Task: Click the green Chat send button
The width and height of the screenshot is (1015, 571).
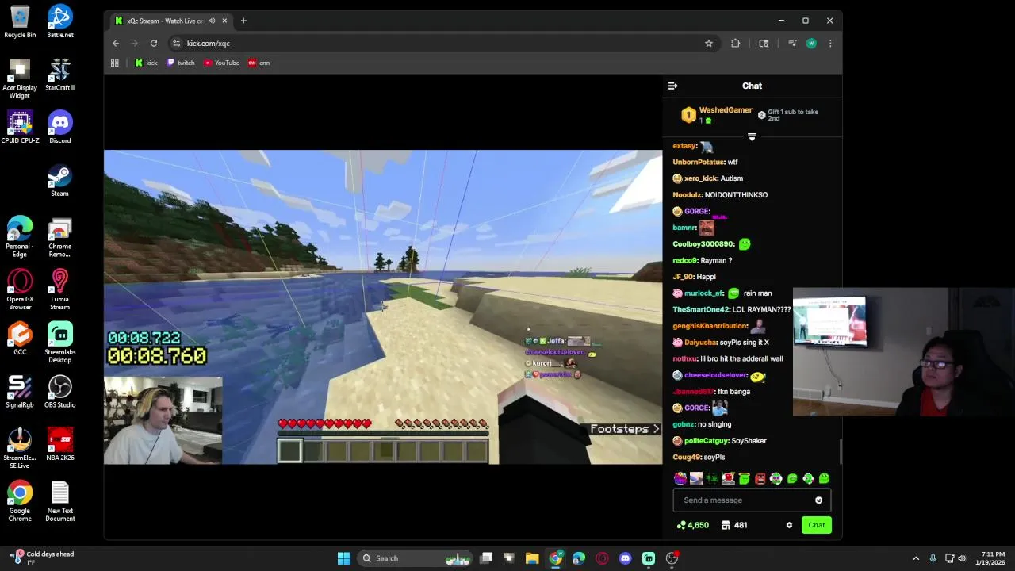Action: click(x=816, y=525)
